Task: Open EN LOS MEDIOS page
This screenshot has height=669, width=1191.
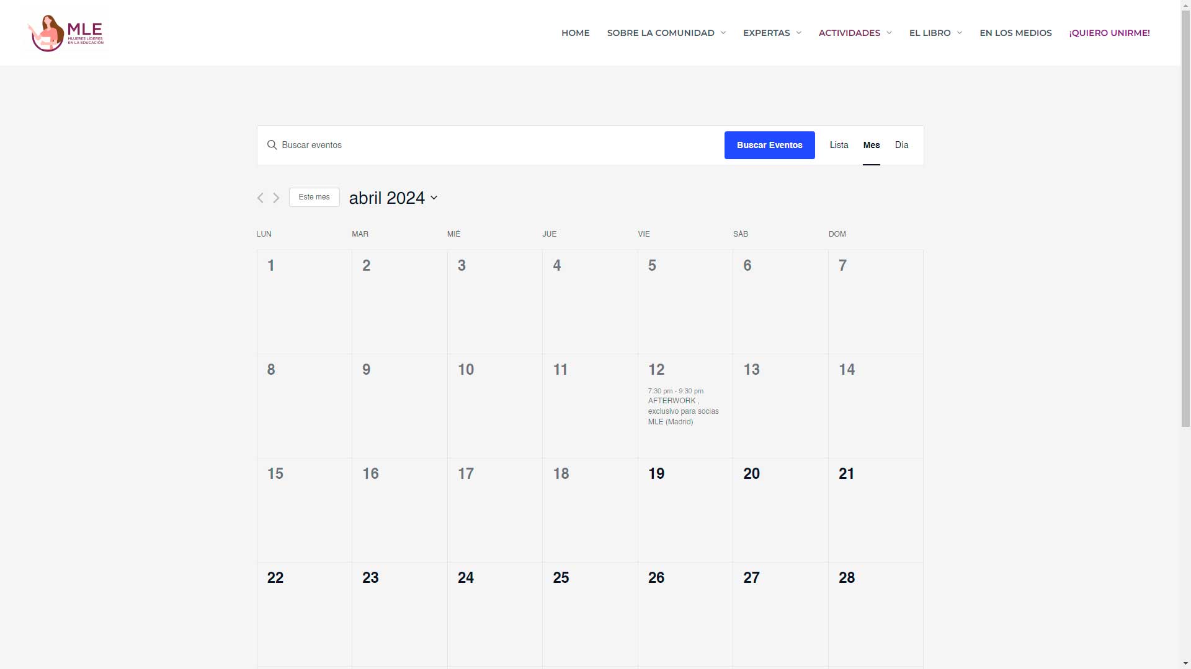Action: pyautogui.click(x=1015, y=33)
